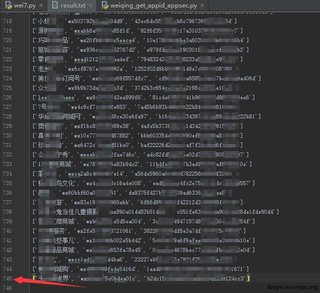Close the wei7.py editor tab
Screen dimensions: 320x293
tap(41, 6)
